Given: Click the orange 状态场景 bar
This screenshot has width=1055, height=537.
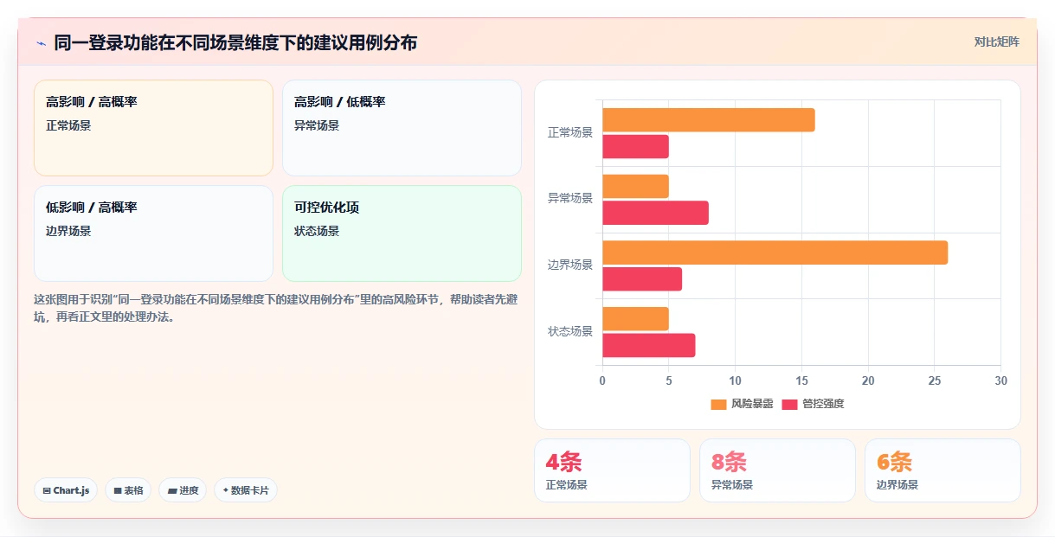Looking at the screenshot, I should coord(635,319).
